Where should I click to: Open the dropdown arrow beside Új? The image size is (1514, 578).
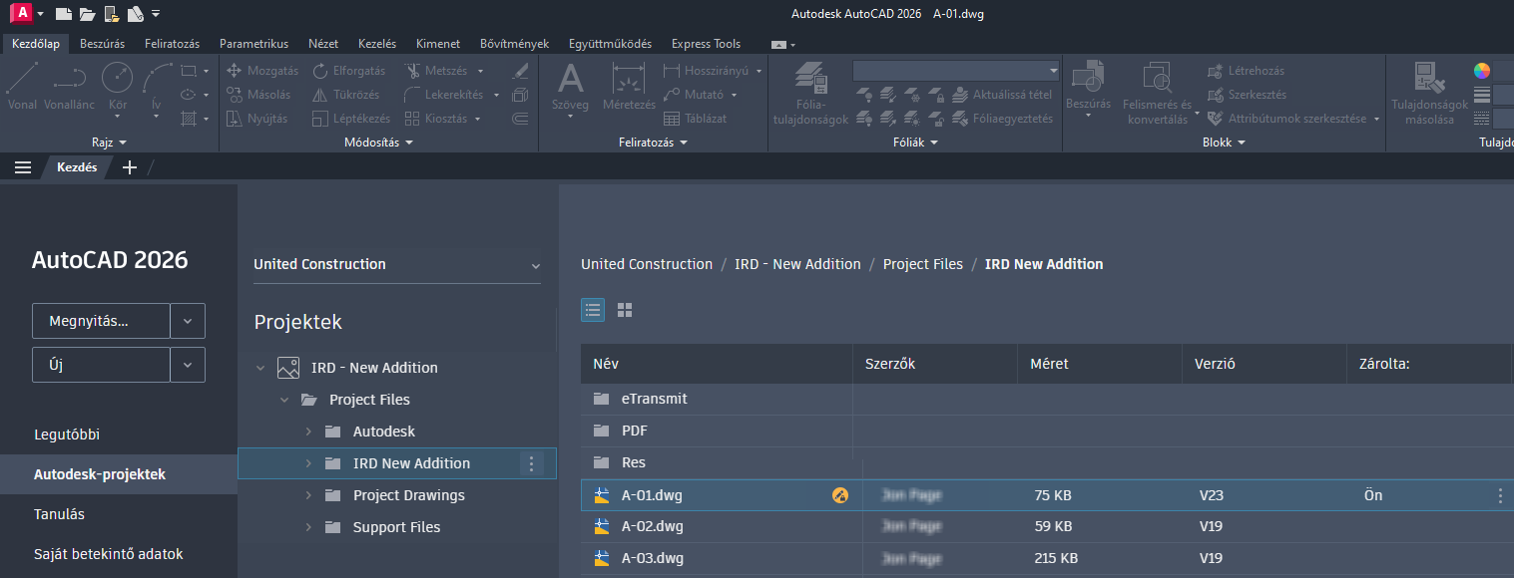[x=188, y=365]
